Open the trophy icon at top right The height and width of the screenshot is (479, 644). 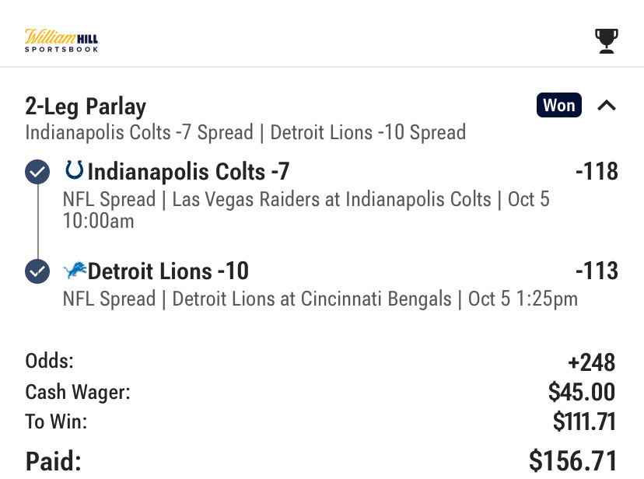[x=606, y=41]
